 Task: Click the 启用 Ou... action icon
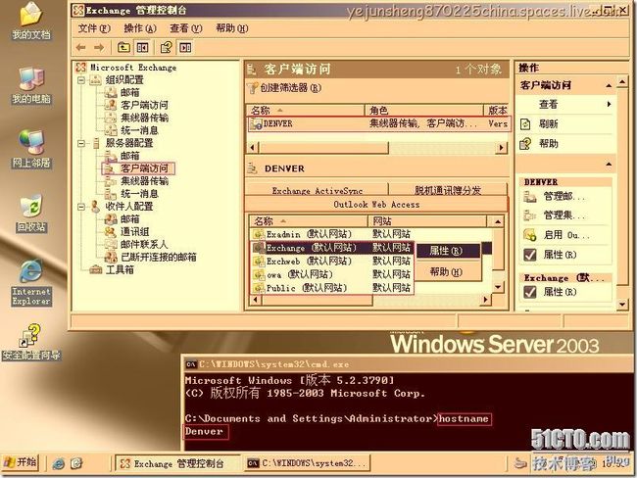pyautogui.click(x=529, y=235)
